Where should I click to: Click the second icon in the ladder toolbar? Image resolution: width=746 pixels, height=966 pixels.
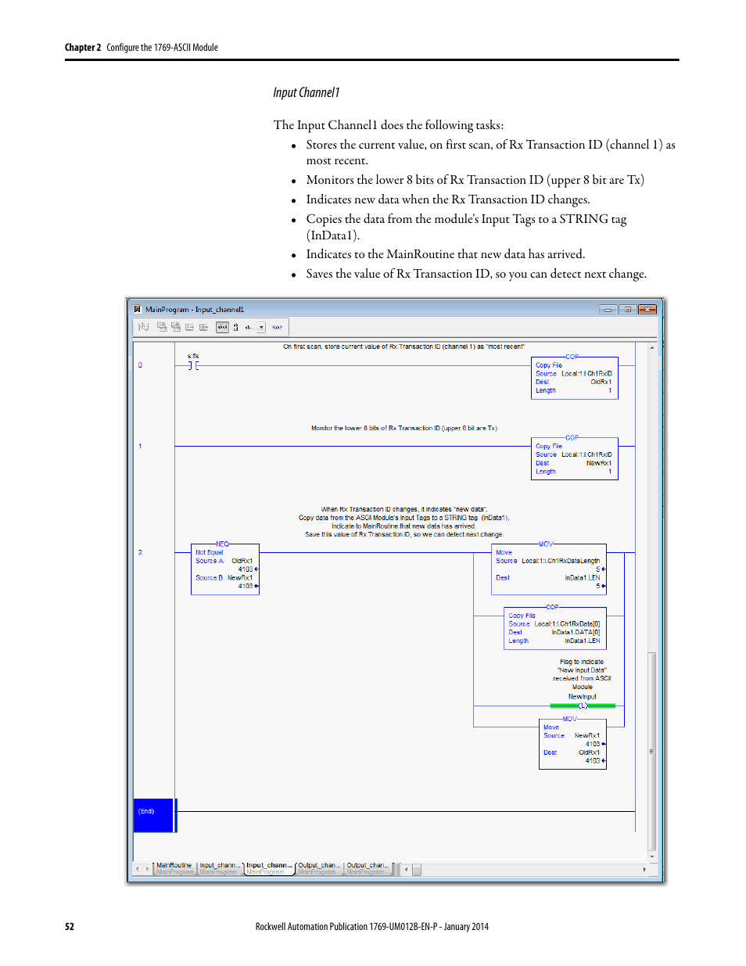coord(162,327)
